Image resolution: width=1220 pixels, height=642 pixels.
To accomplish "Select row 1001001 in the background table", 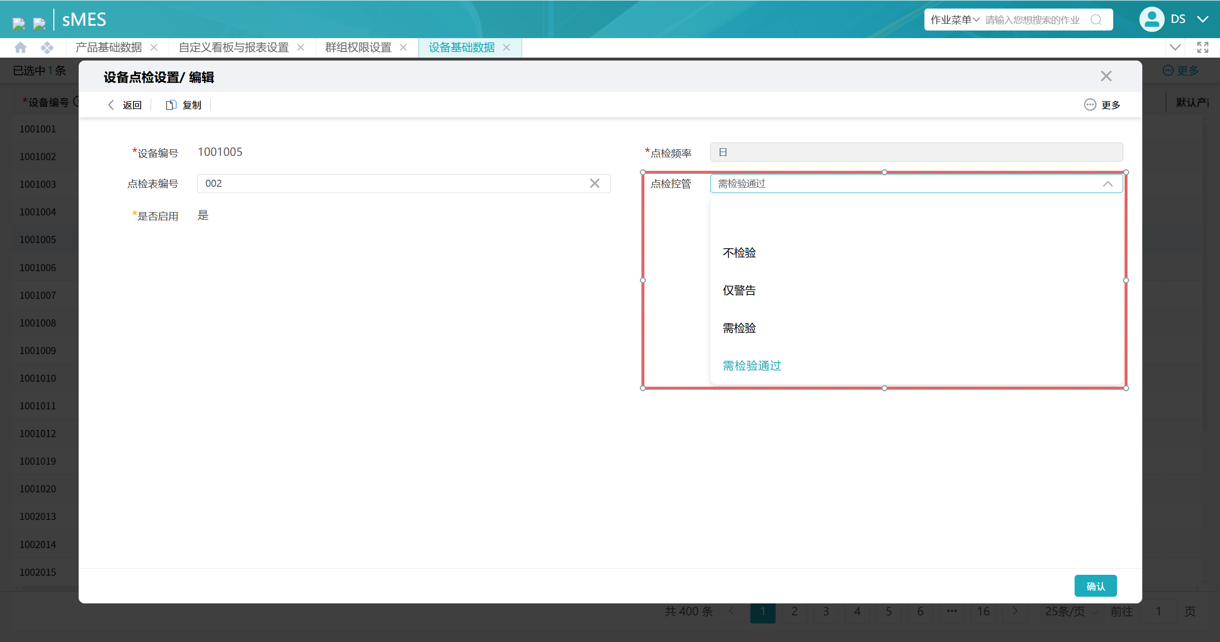I will [x=38, y=129].
